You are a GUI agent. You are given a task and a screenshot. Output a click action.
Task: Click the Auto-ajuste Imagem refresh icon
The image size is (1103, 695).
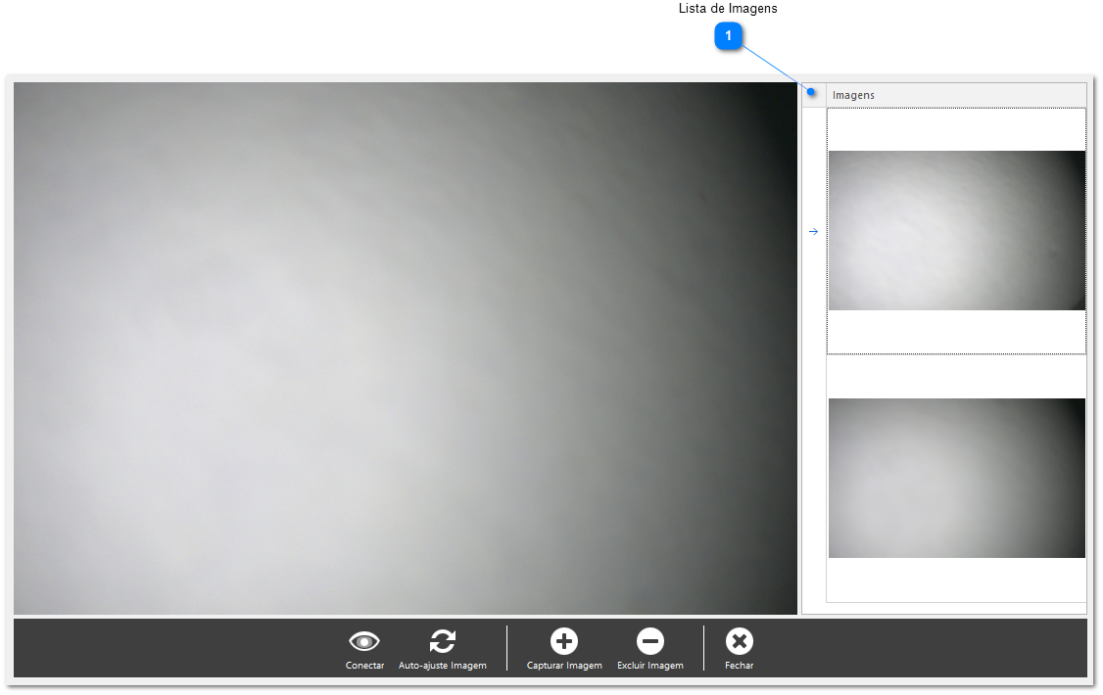[x=443, y=641]
